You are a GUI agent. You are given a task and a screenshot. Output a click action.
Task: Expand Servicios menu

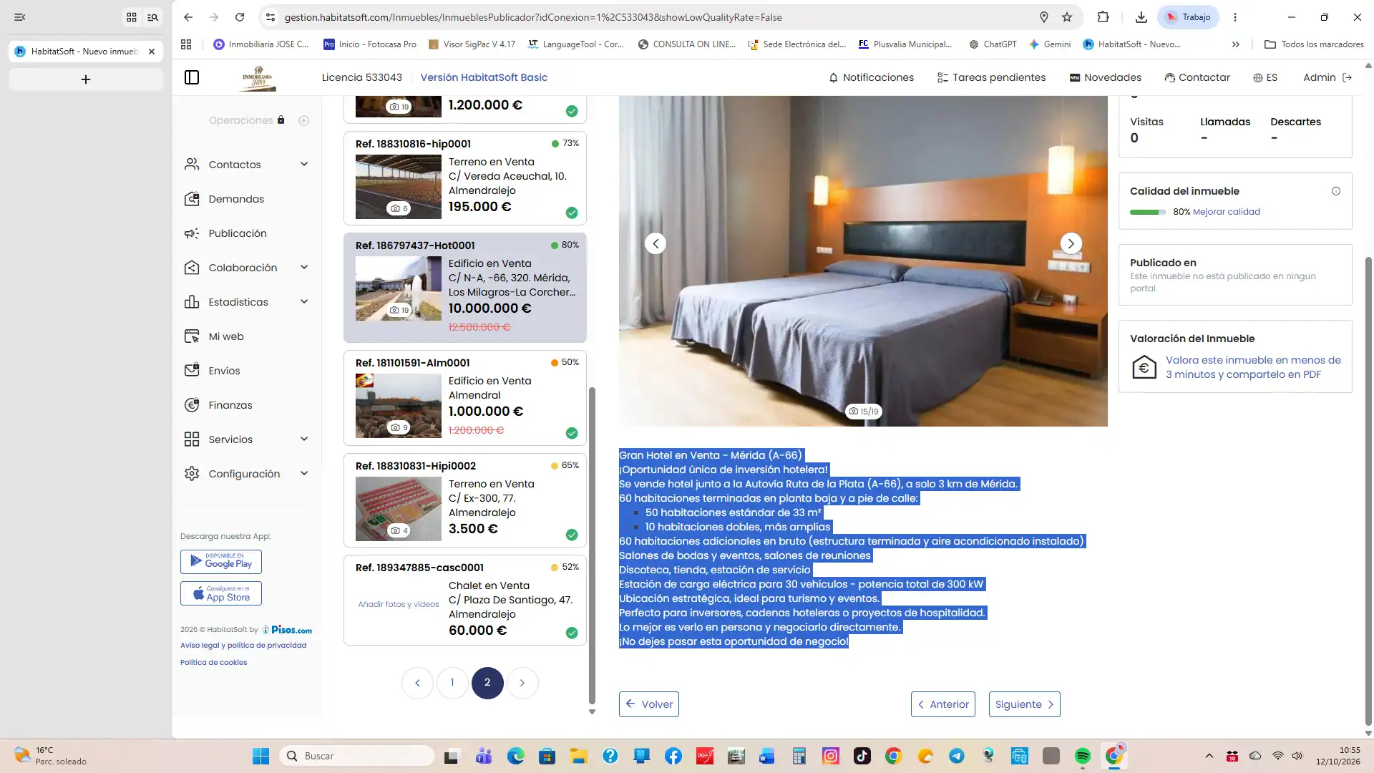pyautogui.click(x=247, y=439)
